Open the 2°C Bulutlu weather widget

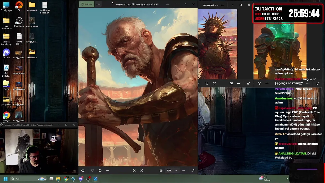click(x=265, y=179)
